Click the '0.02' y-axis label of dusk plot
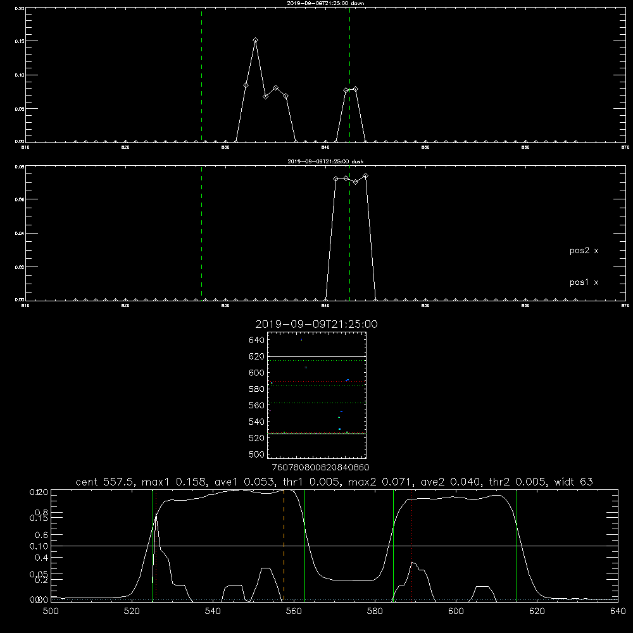Image resolution: width=633 pixels, height=633 pixels. pos(20,267)
